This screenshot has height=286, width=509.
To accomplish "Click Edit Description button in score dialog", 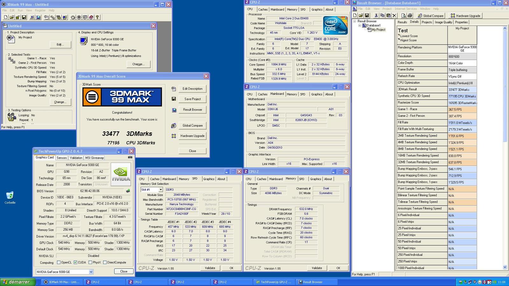I will tap(192, 89).
